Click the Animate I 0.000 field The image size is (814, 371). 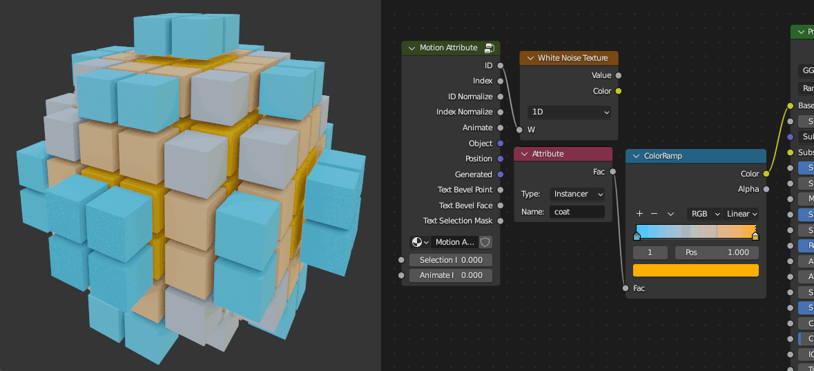click(x=451, y=275)
